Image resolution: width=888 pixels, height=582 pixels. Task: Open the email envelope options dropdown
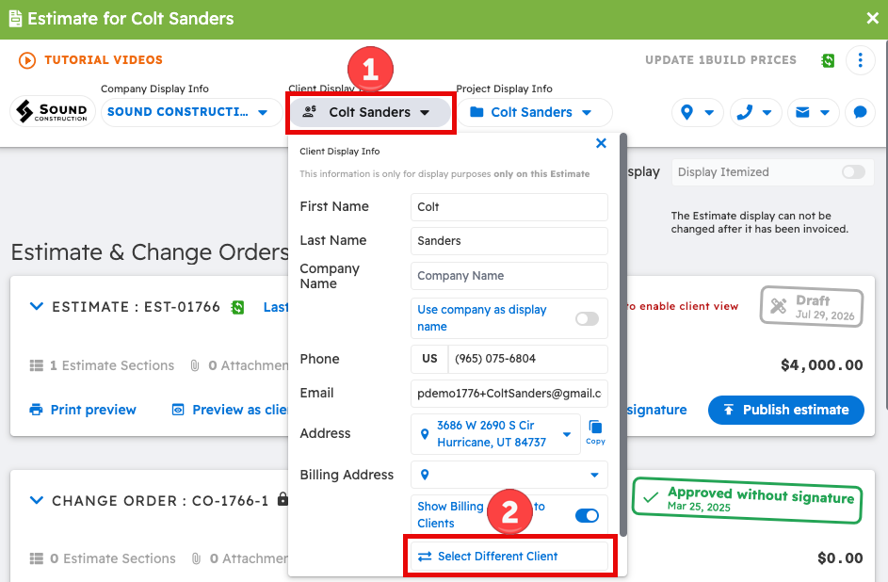(x=814, y=112)
